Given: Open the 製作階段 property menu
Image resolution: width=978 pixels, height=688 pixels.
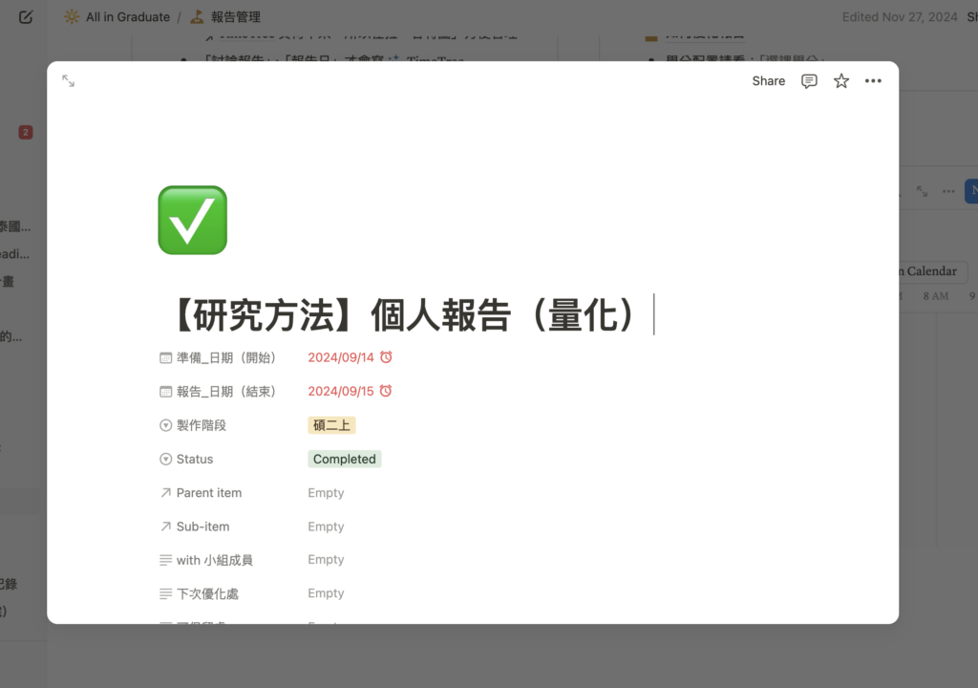Looking at the screenshot, I should point(201,425).
